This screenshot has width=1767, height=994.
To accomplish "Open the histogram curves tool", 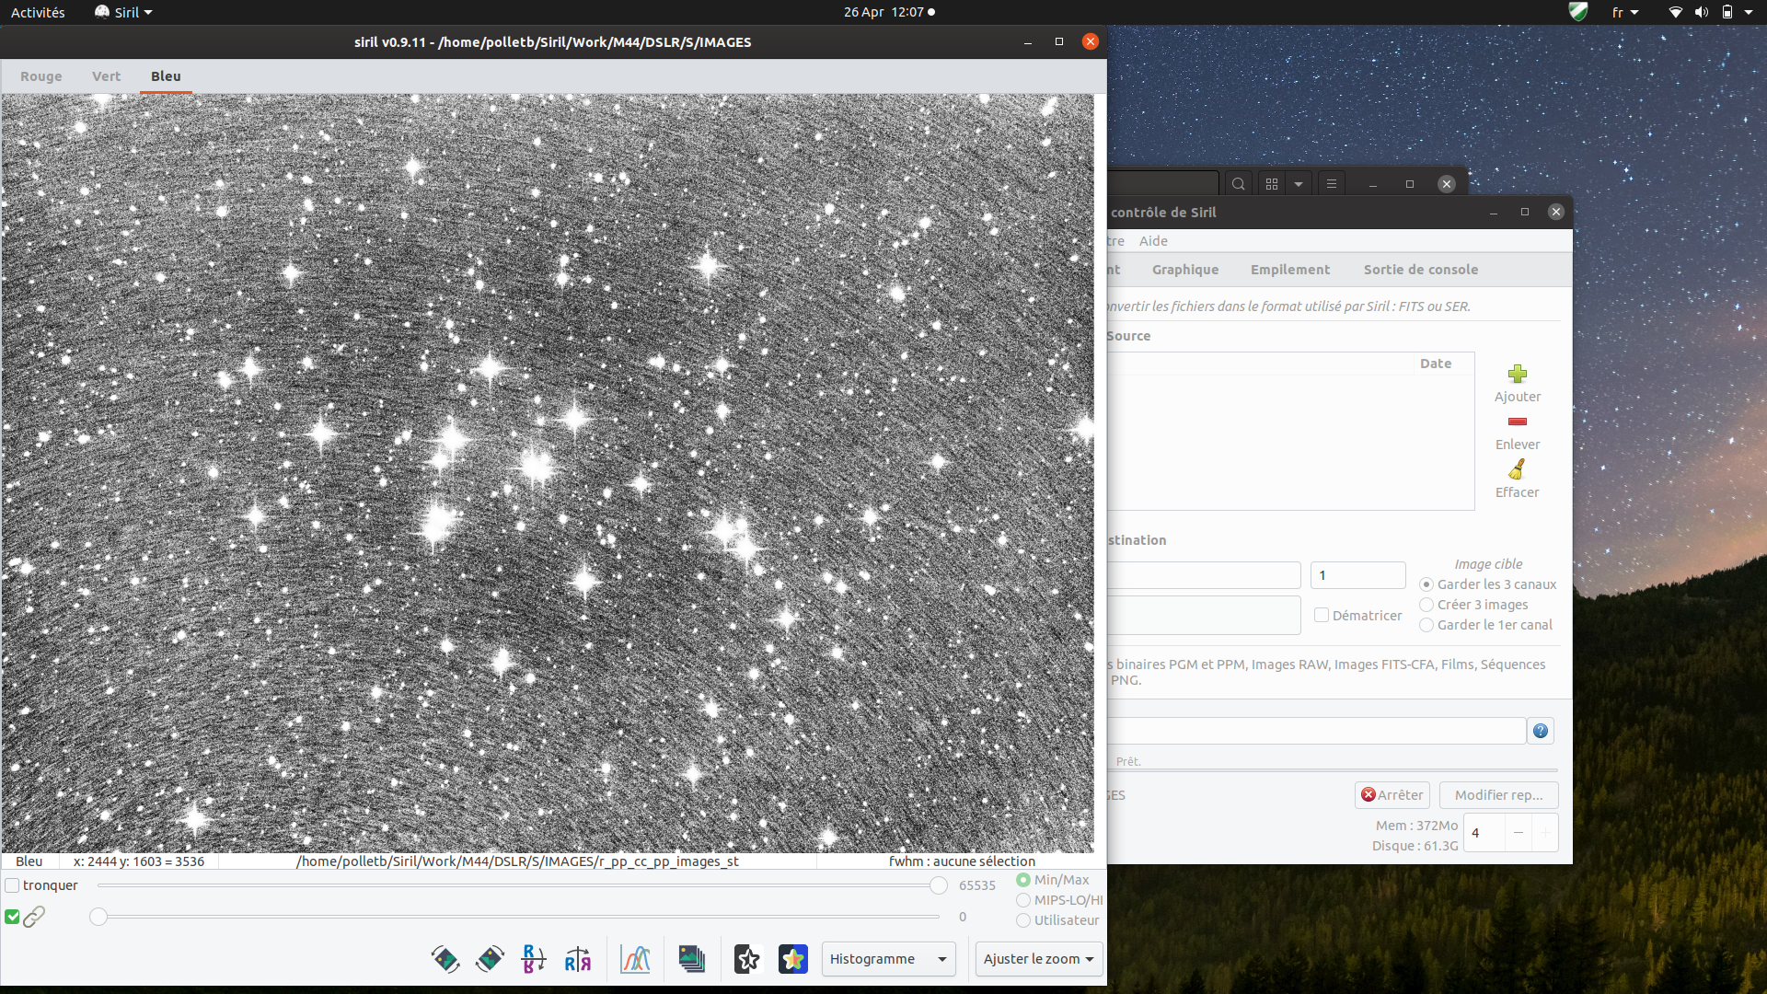I will pyautogui.click(x=635, y=959).
